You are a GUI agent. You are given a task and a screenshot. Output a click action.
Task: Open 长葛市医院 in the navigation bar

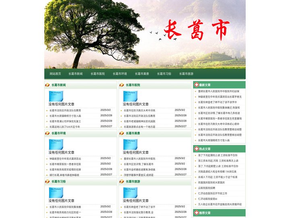(x=97, y=73)
